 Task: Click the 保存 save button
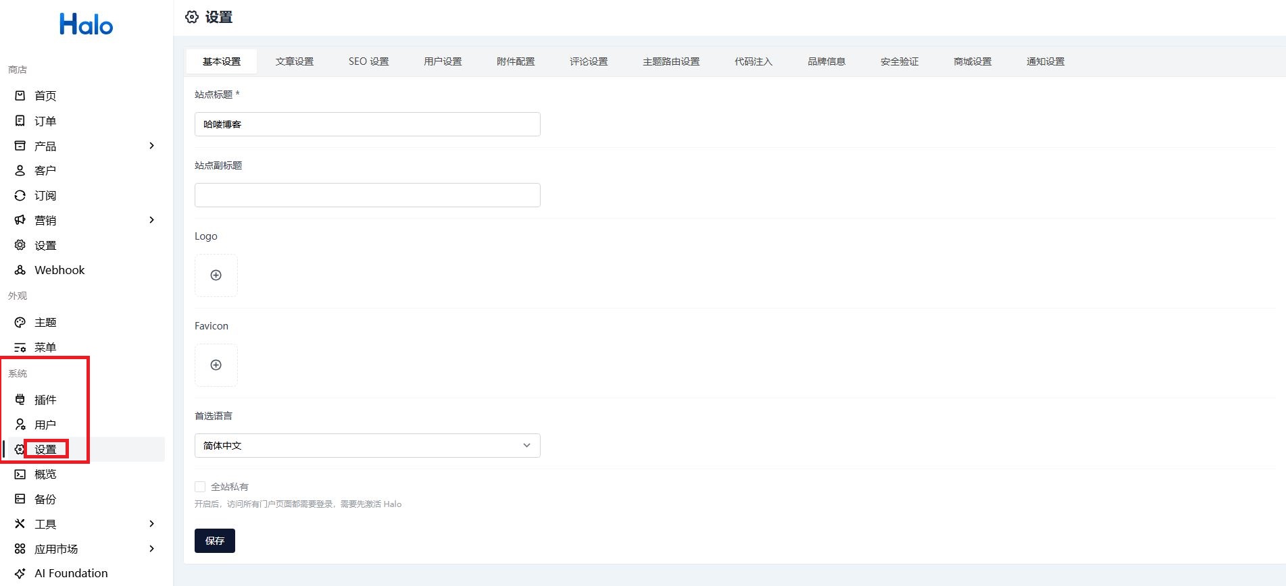point(215,541)
